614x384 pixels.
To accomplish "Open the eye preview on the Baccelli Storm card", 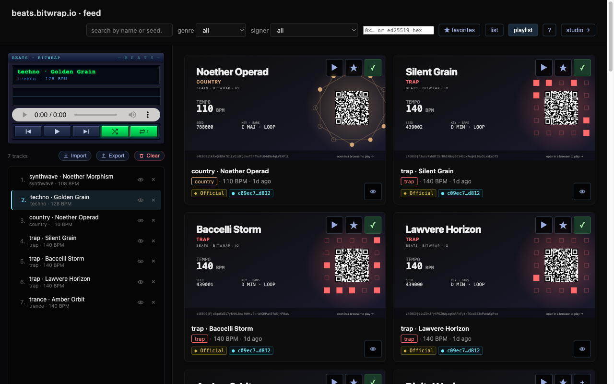I will click(373, 349).
